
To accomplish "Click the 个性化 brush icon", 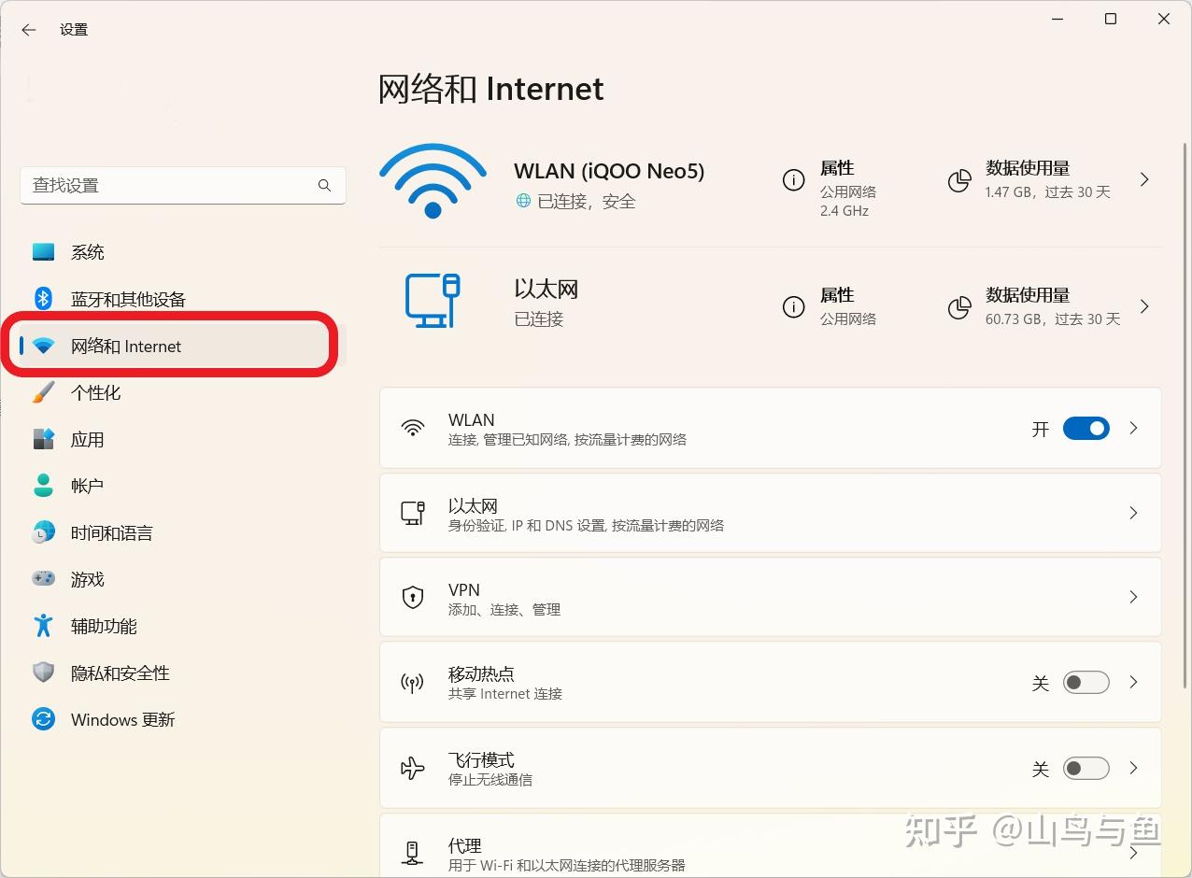I will pyautogui.click(x=43, y=392).
